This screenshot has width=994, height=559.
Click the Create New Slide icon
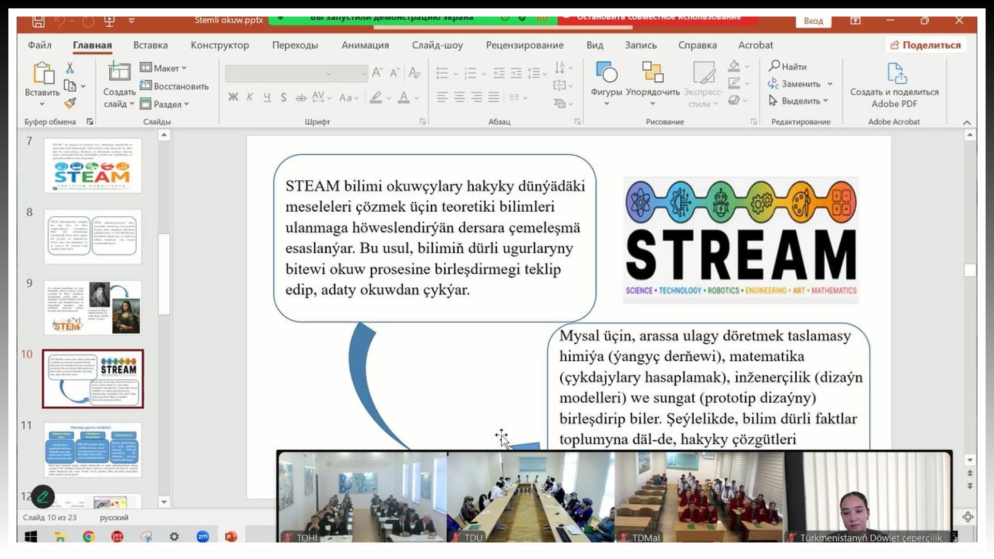pos(119,72)
